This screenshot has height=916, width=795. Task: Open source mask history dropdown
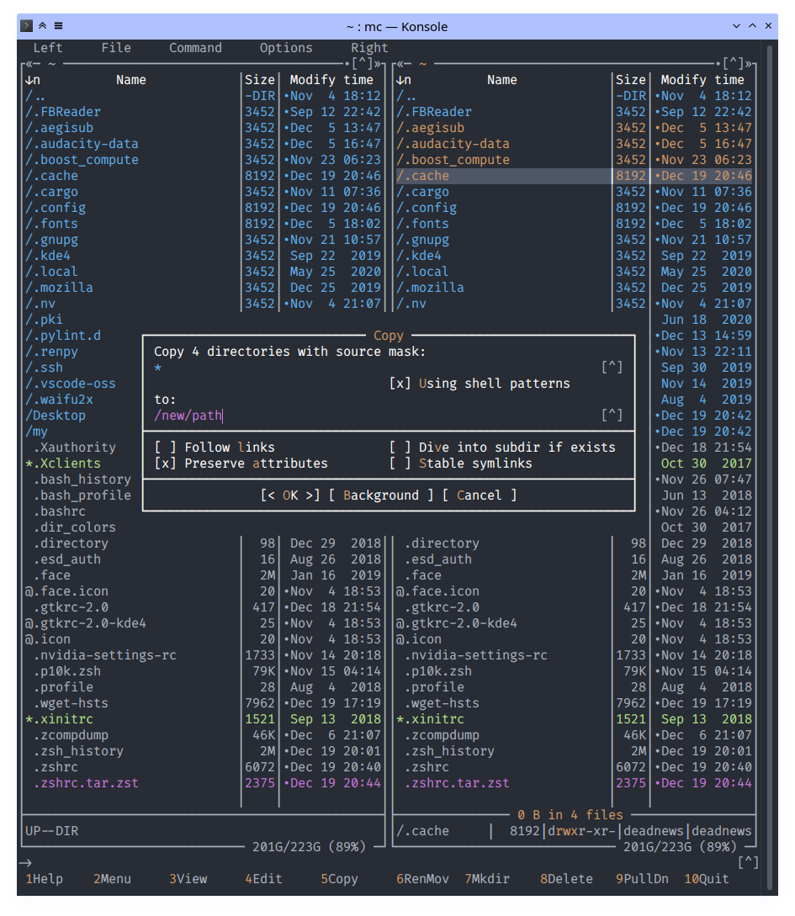click(x=612, y=368)
